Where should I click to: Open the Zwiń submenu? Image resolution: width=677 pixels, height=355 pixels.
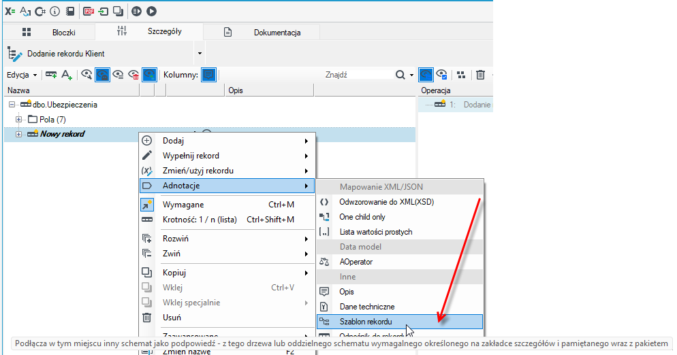[227, 254]
